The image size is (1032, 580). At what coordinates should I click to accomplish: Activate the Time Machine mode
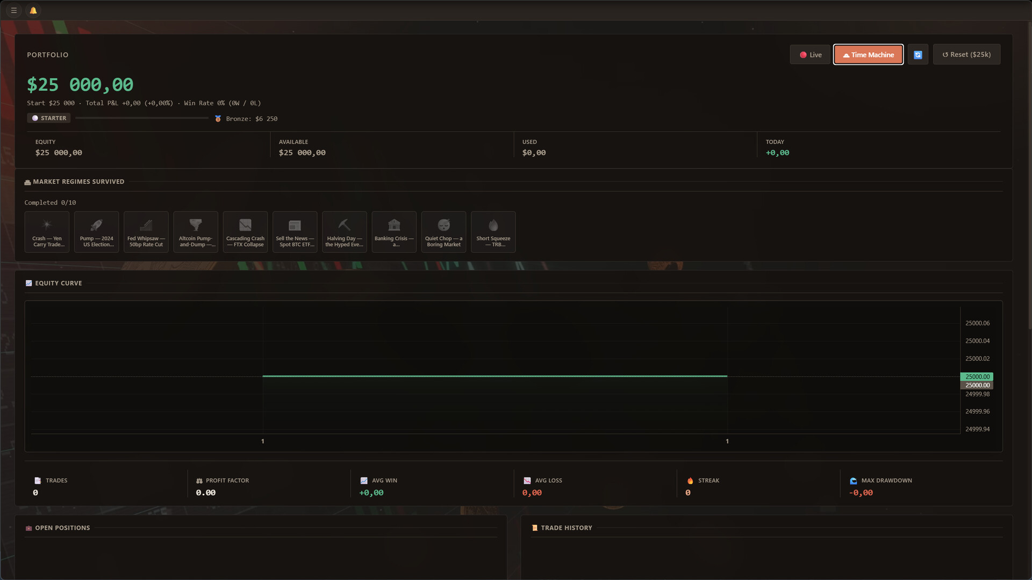click(868, 55)
